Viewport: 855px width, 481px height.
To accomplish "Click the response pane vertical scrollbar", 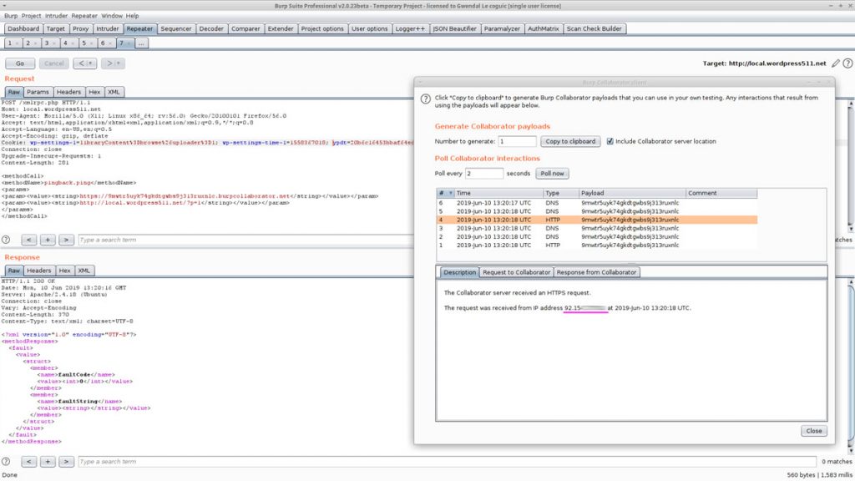I will [x=851, y=366].
